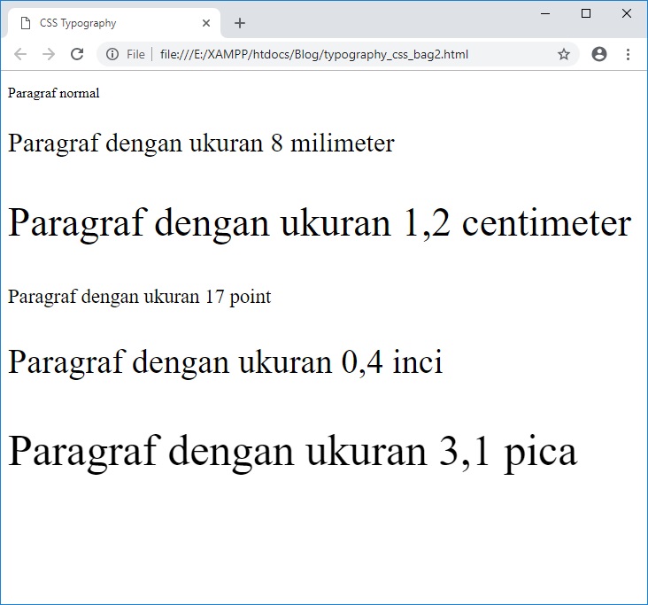The height and width of the screenshot is (605, 648).
Task: Click the page favicon on the tab
Action: click(25, 23)
